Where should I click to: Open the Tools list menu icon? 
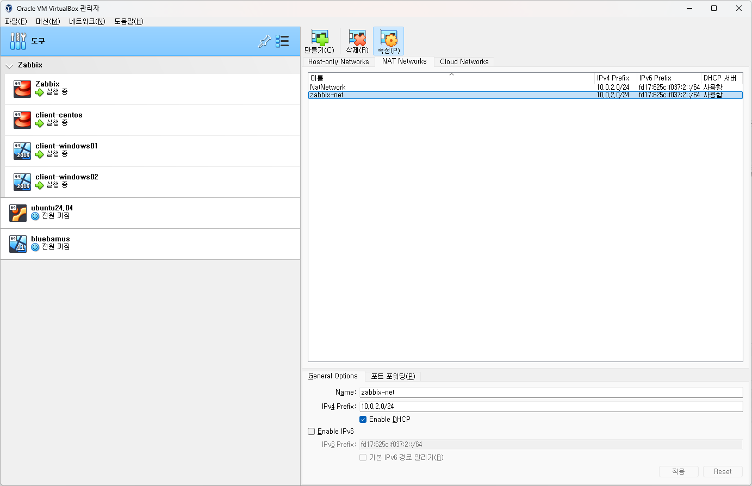click(x=282, y=41)
